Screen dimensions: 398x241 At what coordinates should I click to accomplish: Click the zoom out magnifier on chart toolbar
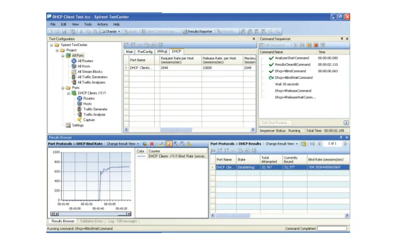[183, 144]
